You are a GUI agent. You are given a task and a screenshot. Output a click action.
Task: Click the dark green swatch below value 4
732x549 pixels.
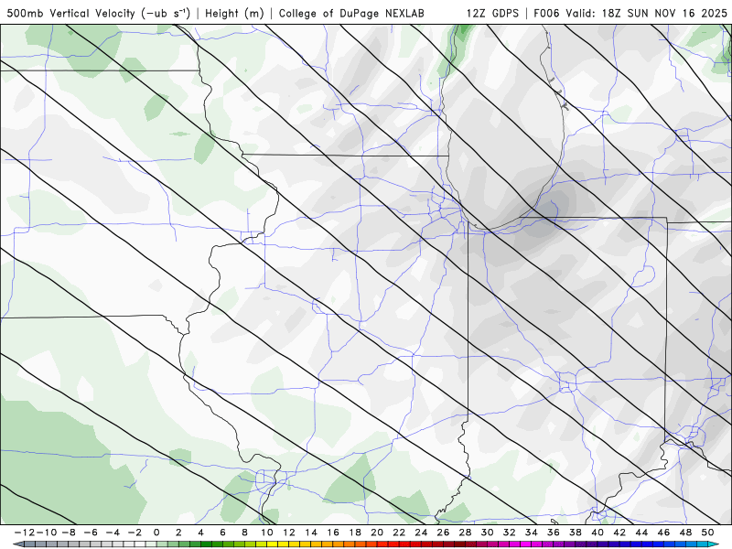point(207,544)
